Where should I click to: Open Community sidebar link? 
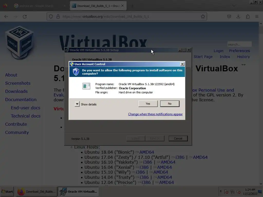[17, 132]
